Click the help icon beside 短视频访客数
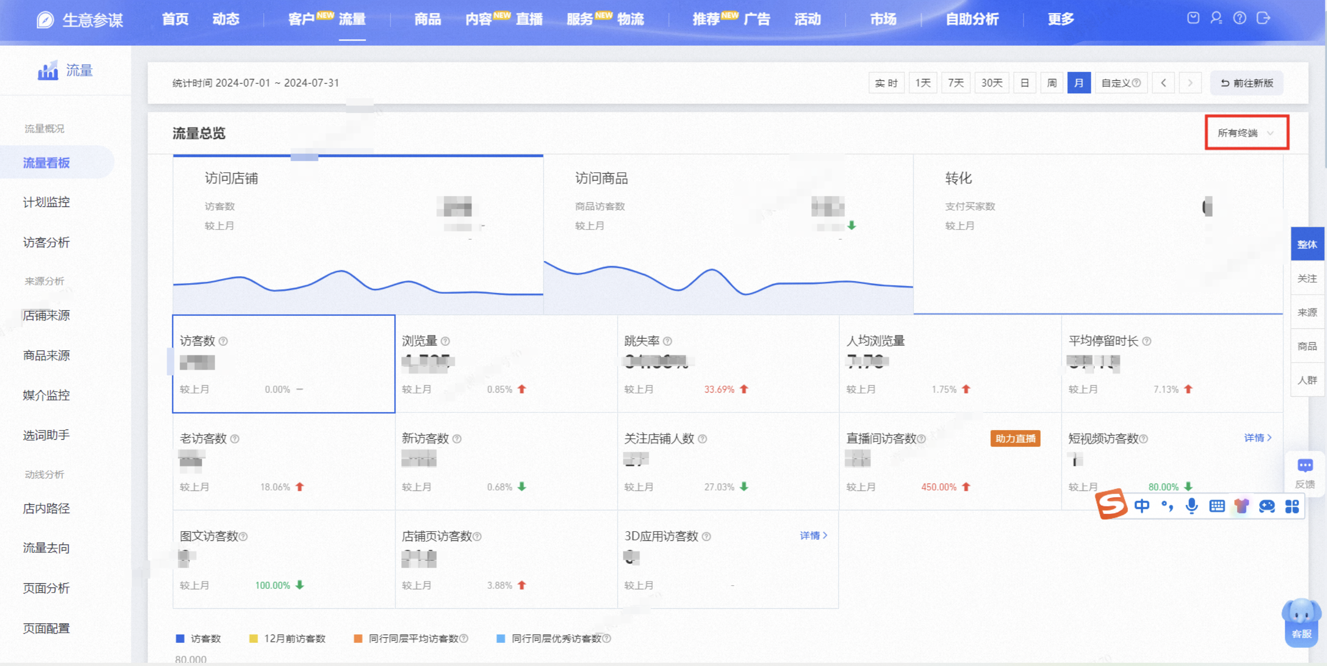The height and width of the screenshot is (666, 1327). coord(1144,439)
